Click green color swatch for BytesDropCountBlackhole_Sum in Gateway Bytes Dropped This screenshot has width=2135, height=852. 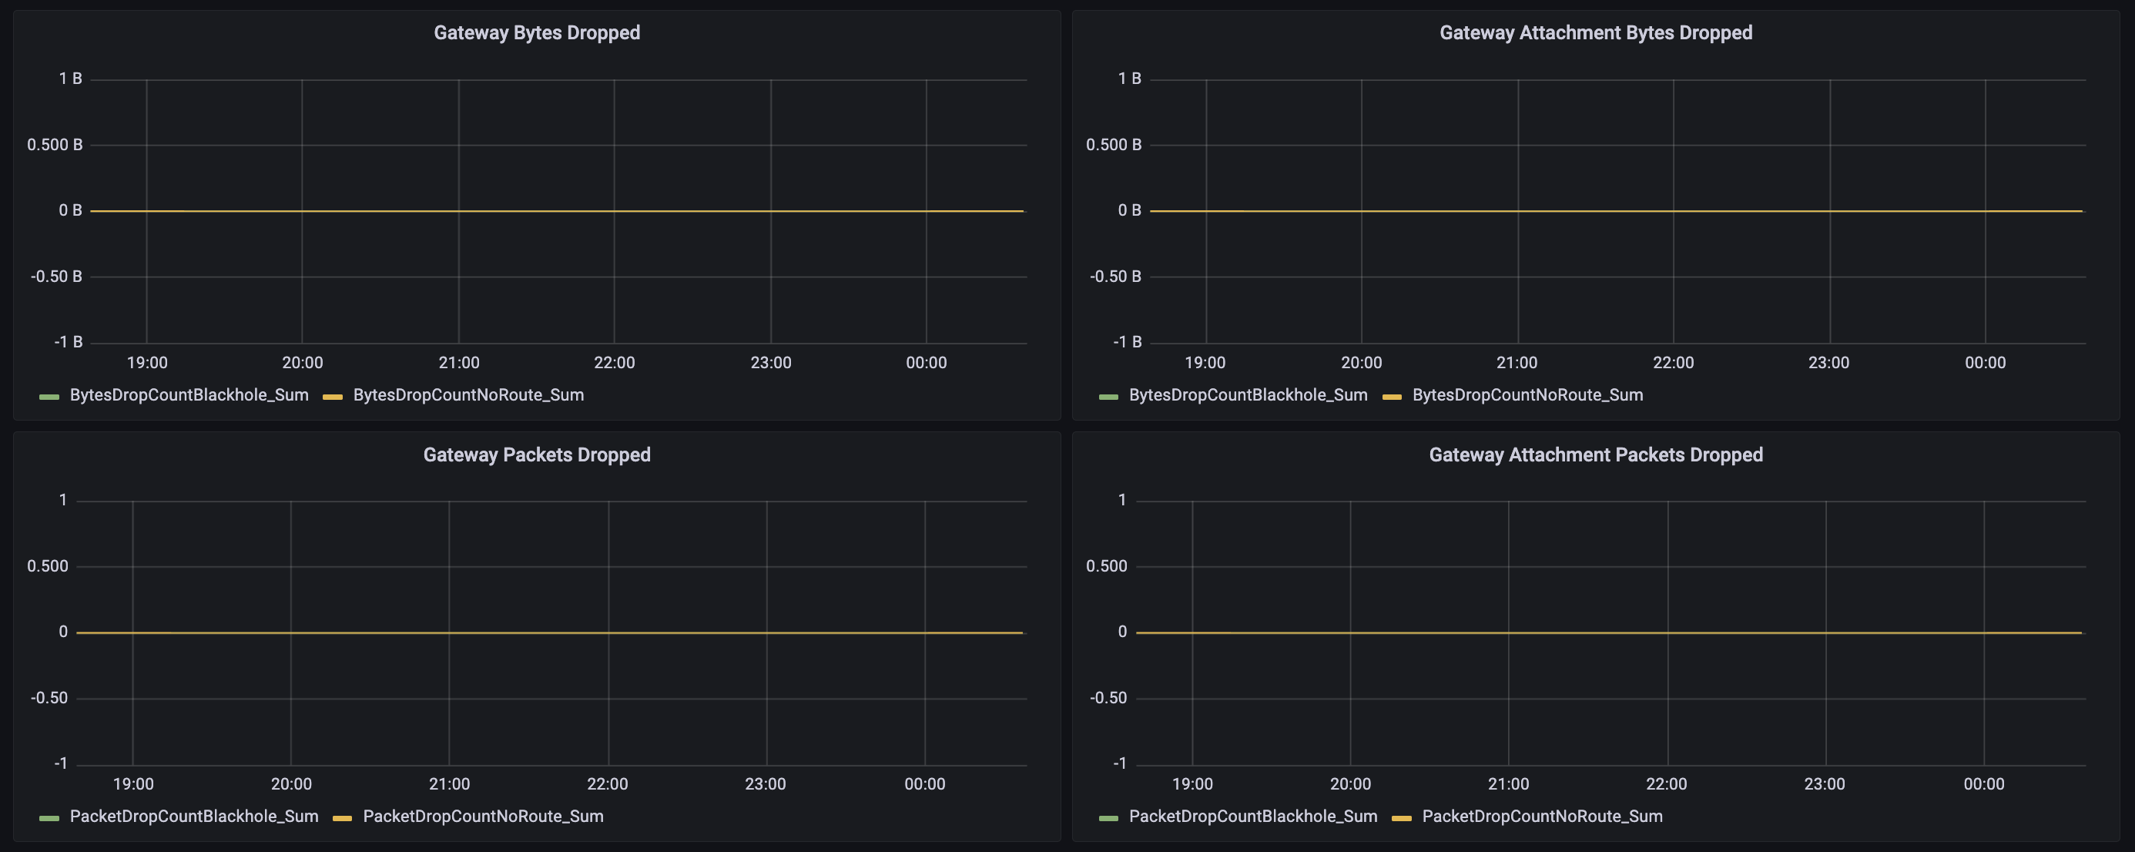49,397
